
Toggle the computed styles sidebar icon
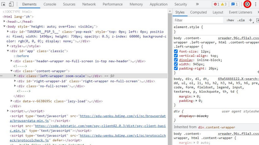[257, 20]
